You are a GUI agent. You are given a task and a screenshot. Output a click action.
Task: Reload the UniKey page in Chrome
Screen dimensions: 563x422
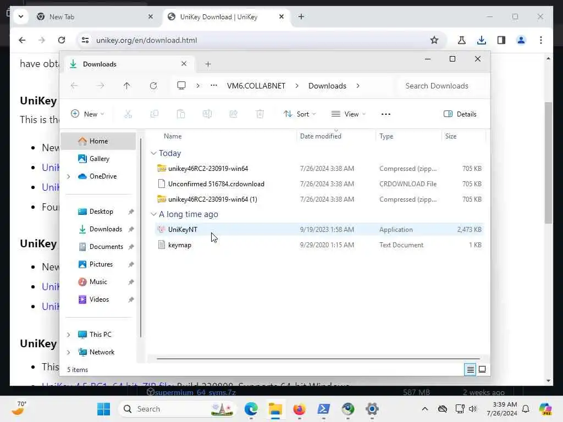62,40
